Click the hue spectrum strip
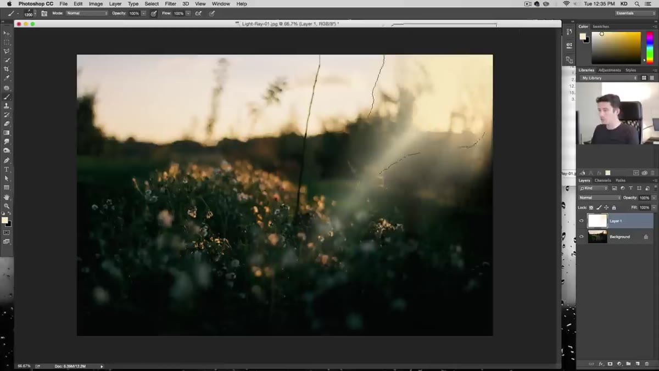 (x=650, y=48)
